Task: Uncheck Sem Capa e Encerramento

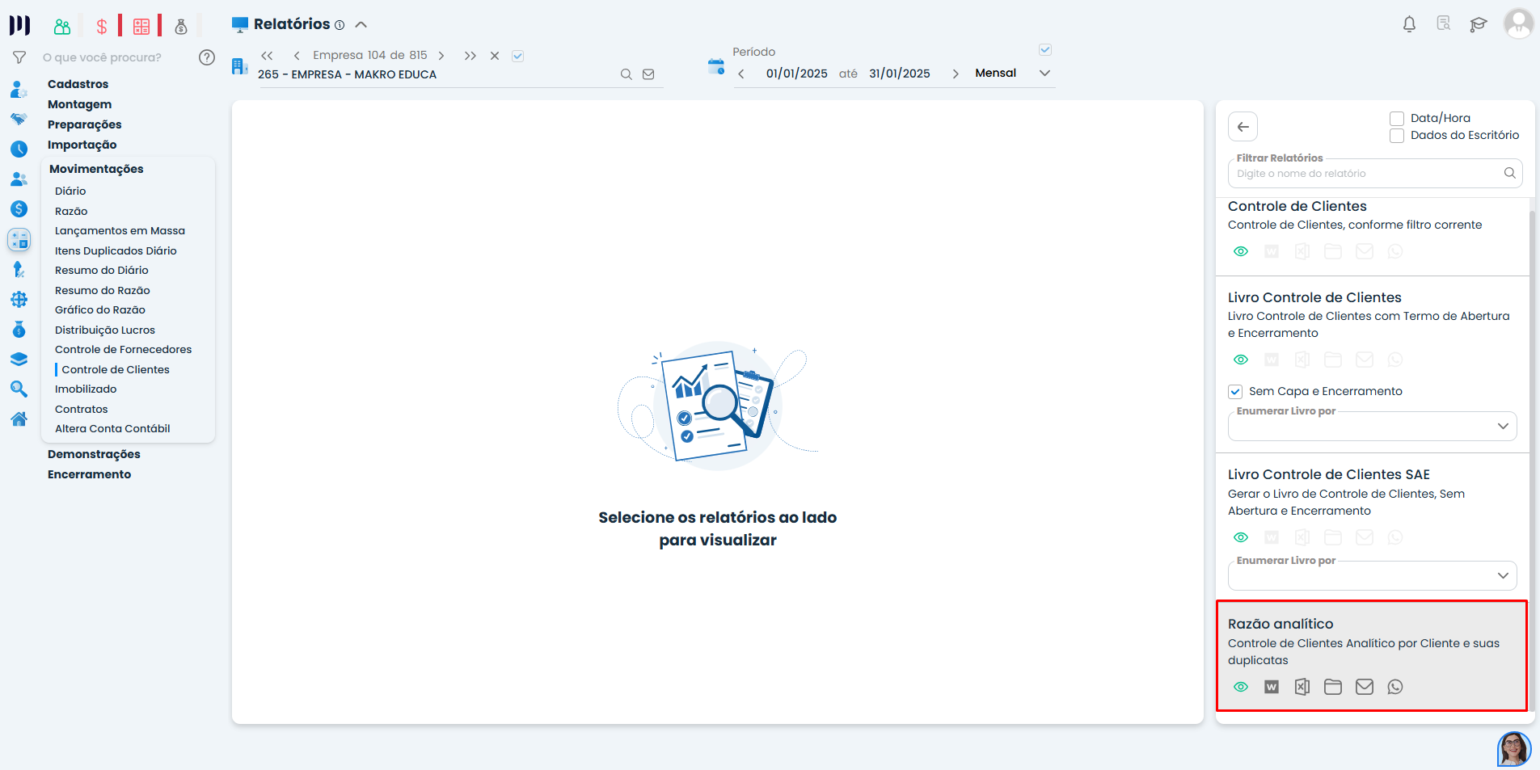Action: tap(1235, 392)
